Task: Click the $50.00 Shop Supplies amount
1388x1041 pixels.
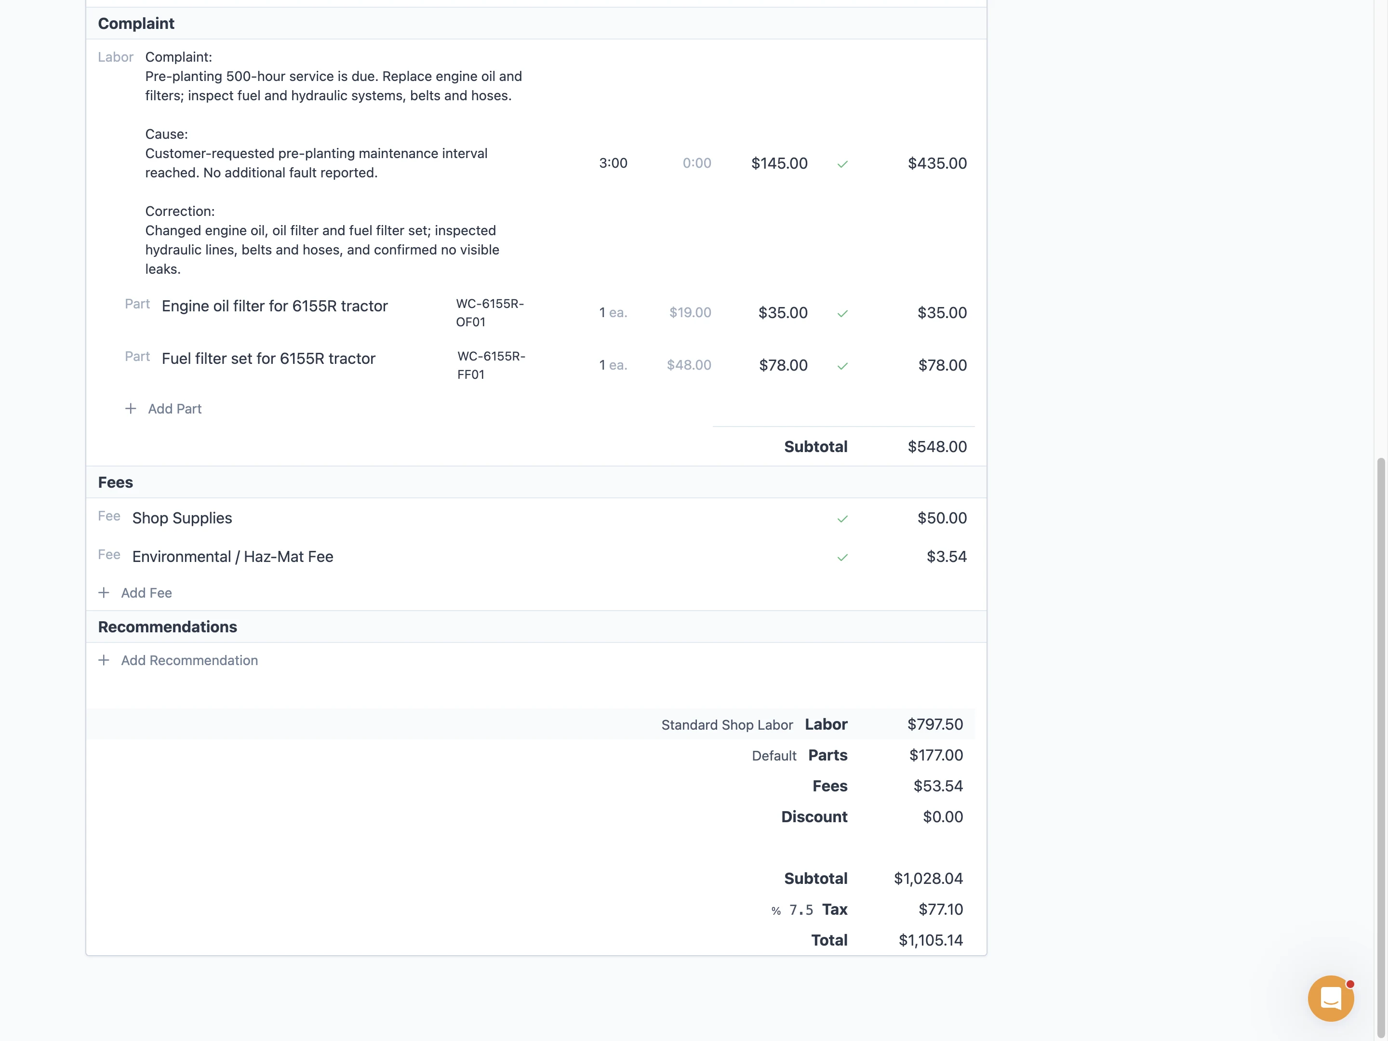Action: click(942, 518)
